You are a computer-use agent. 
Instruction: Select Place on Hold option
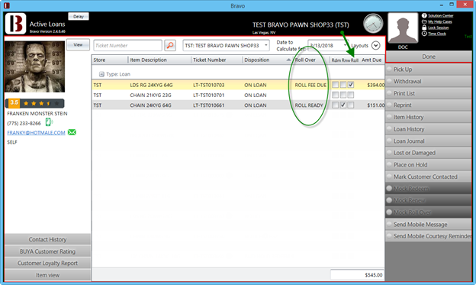429,164
